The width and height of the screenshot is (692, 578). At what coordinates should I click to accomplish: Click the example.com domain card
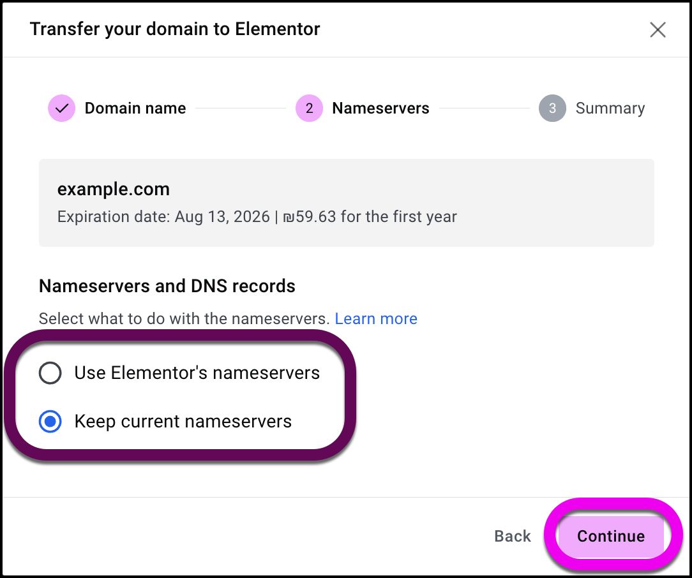click(346, 202)
